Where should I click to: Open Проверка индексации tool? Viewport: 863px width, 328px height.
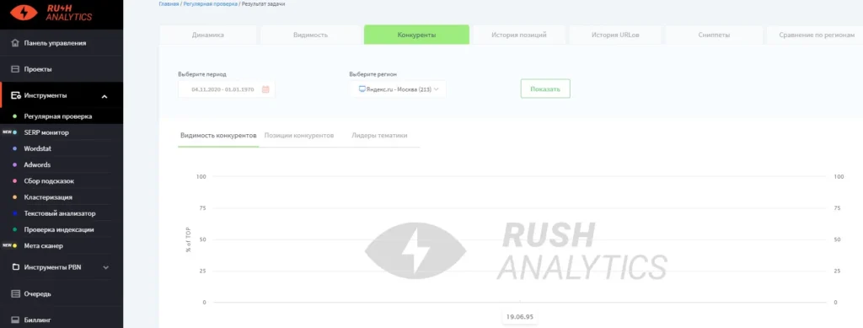[58, 229]
